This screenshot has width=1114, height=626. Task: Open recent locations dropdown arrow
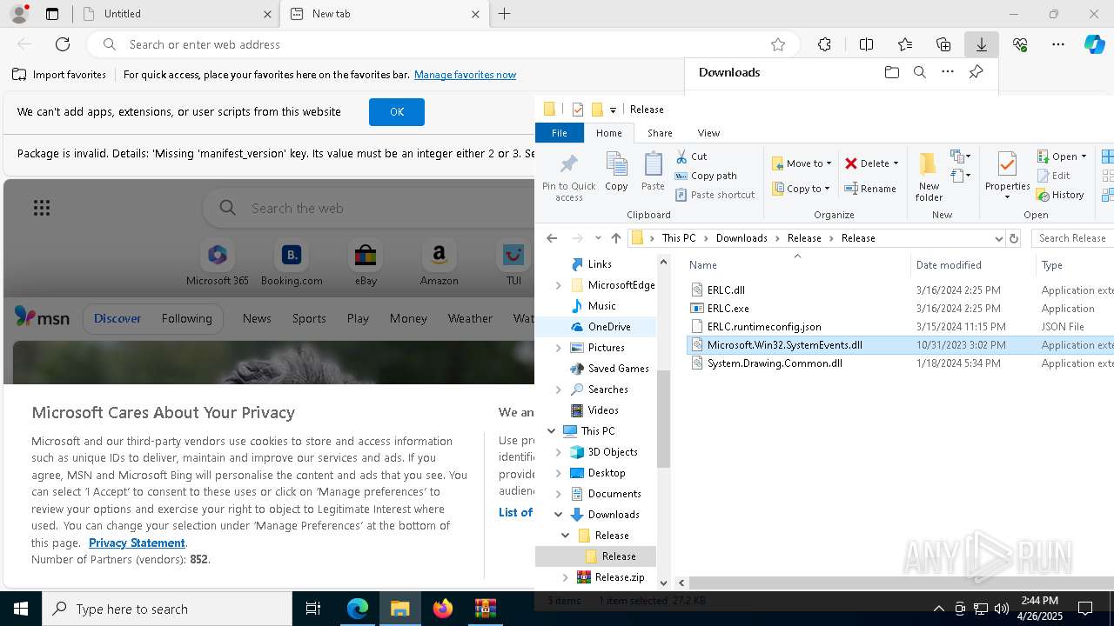[x=598, y=238]
